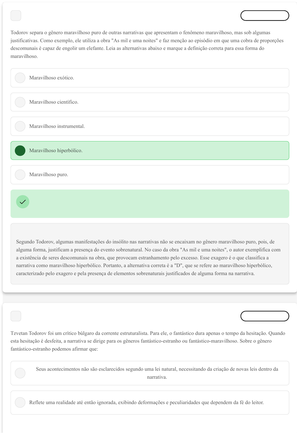Select the radio circle for Maravilhoso puro
Screen dimensions: 297x433
pos(20,175)
